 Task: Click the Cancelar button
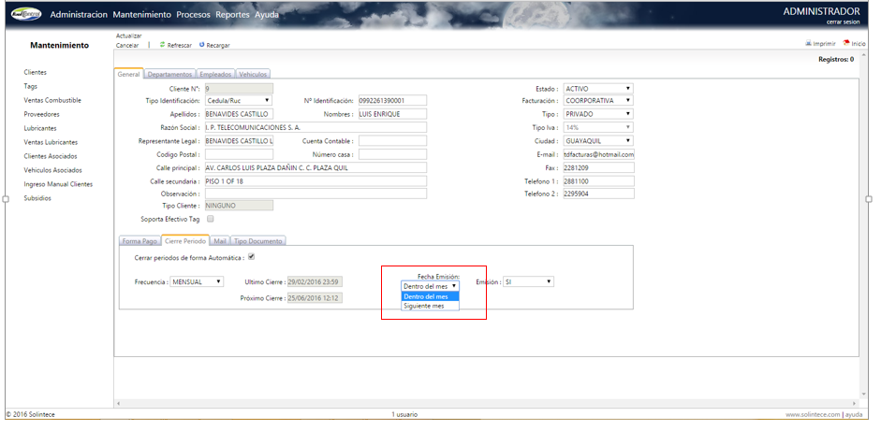[x=127, y=45]
